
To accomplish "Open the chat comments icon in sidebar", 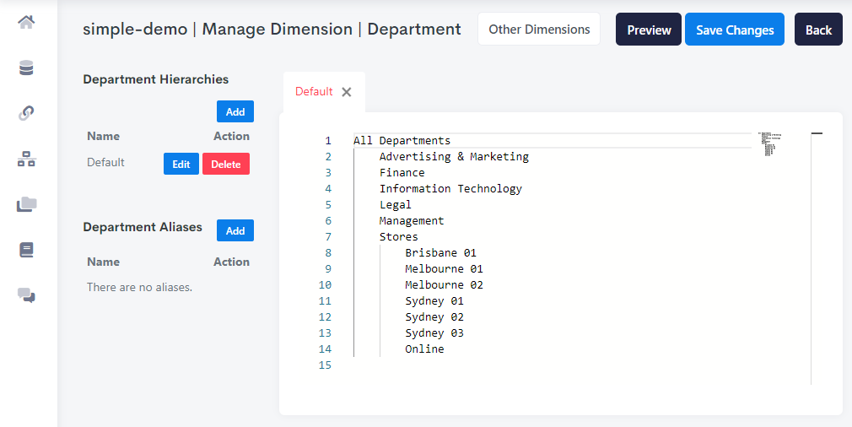I will coord(26,295).
